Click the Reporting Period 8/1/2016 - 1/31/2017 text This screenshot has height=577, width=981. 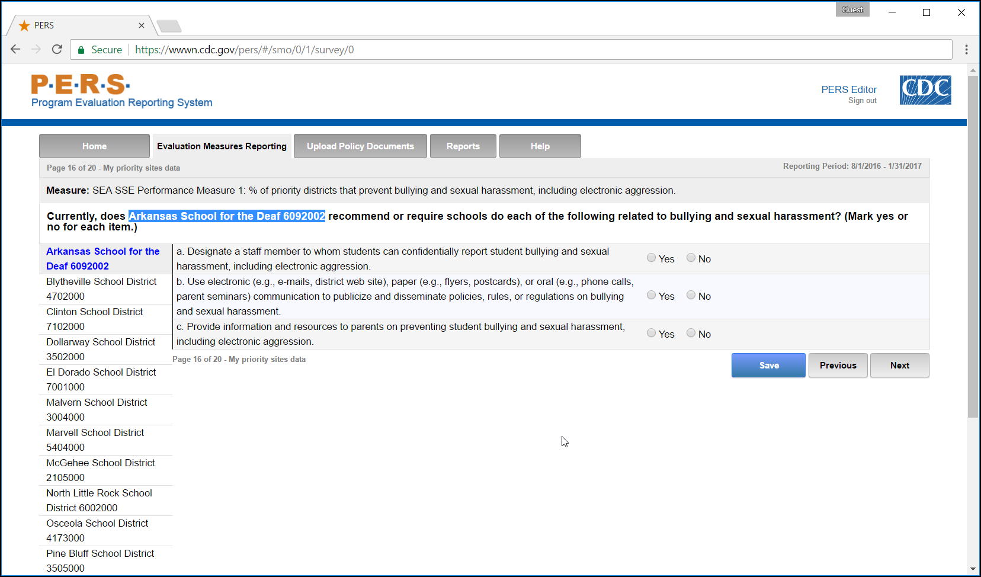pyautogui.click(x=852, y=166)
